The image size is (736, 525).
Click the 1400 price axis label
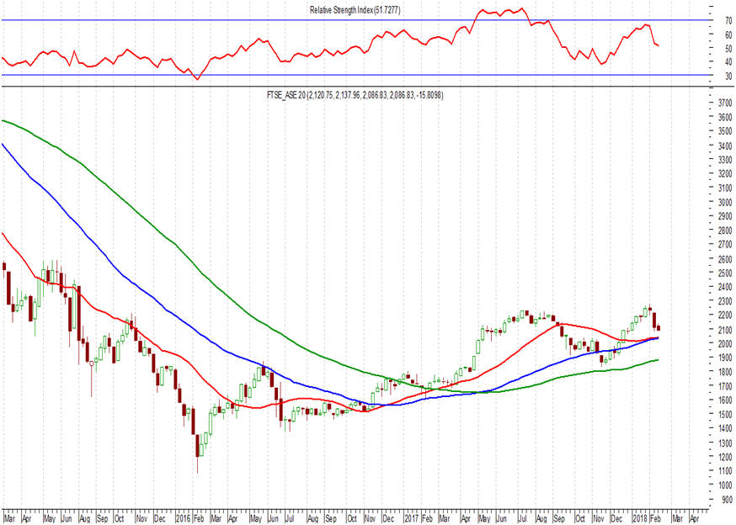(x=725, y=429)
